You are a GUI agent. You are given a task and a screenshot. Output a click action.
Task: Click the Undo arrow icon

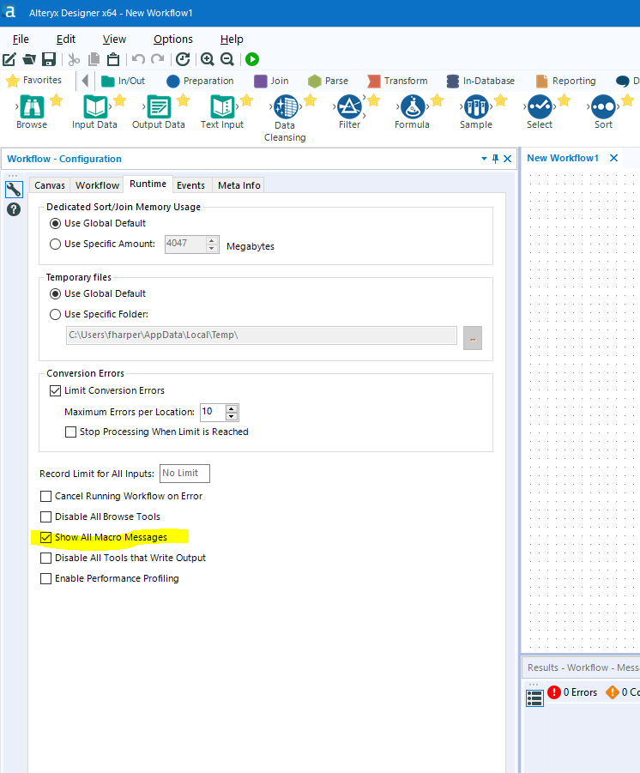[x=138, y=59]
